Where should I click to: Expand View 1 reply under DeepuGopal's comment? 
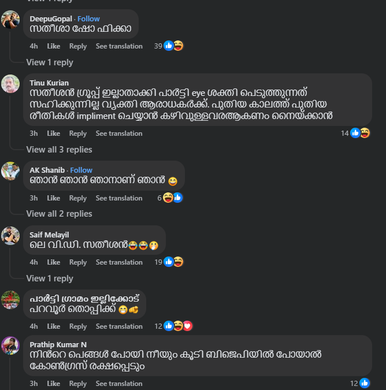[x=50, y=62]
